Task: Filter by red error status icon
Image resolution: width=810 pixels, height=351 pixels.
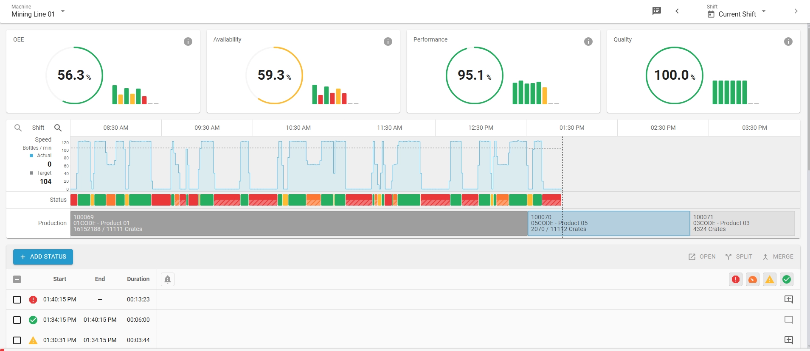Action: [736, 279]
